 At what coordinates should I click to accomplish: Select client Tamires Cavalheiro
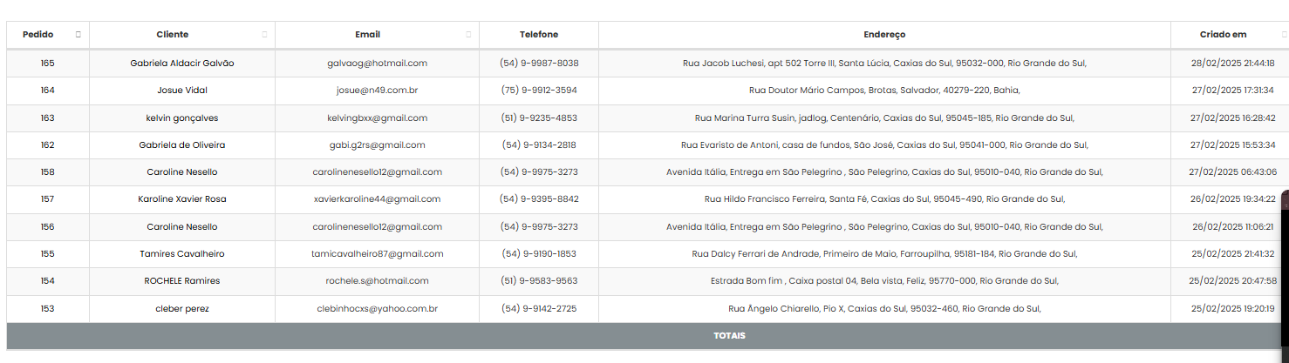(x=182, y=254)
